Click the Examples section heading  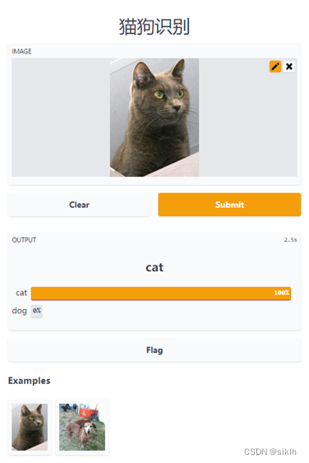tap(30, 381)
